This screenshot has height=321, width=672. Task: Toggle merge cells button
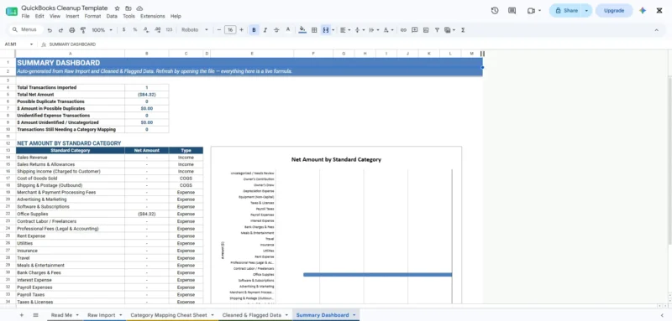tap(326, 30)
